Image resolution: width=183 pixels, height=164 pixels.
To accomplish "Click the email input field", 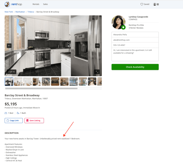I will click(x=135, y=40).
